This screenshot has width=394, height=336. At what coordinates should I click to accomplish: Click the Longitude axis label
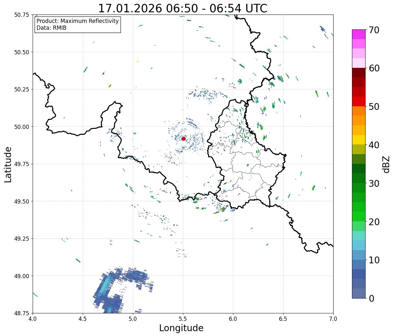coord(181,328)
